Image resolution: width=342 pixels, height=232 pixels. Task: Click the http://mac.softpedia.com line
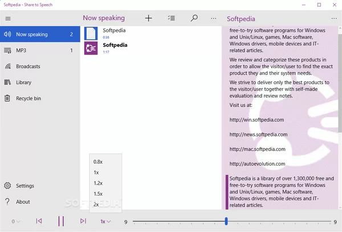point(258,149)
